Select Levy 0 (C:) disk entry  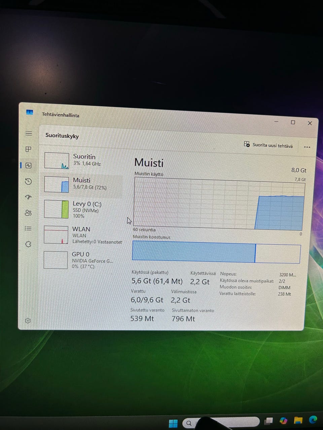coord(82,209)
